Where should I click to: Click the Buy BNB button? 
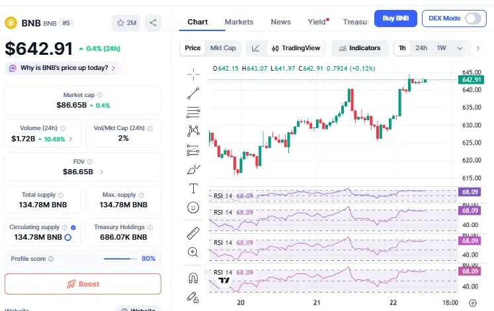(395, 18)
